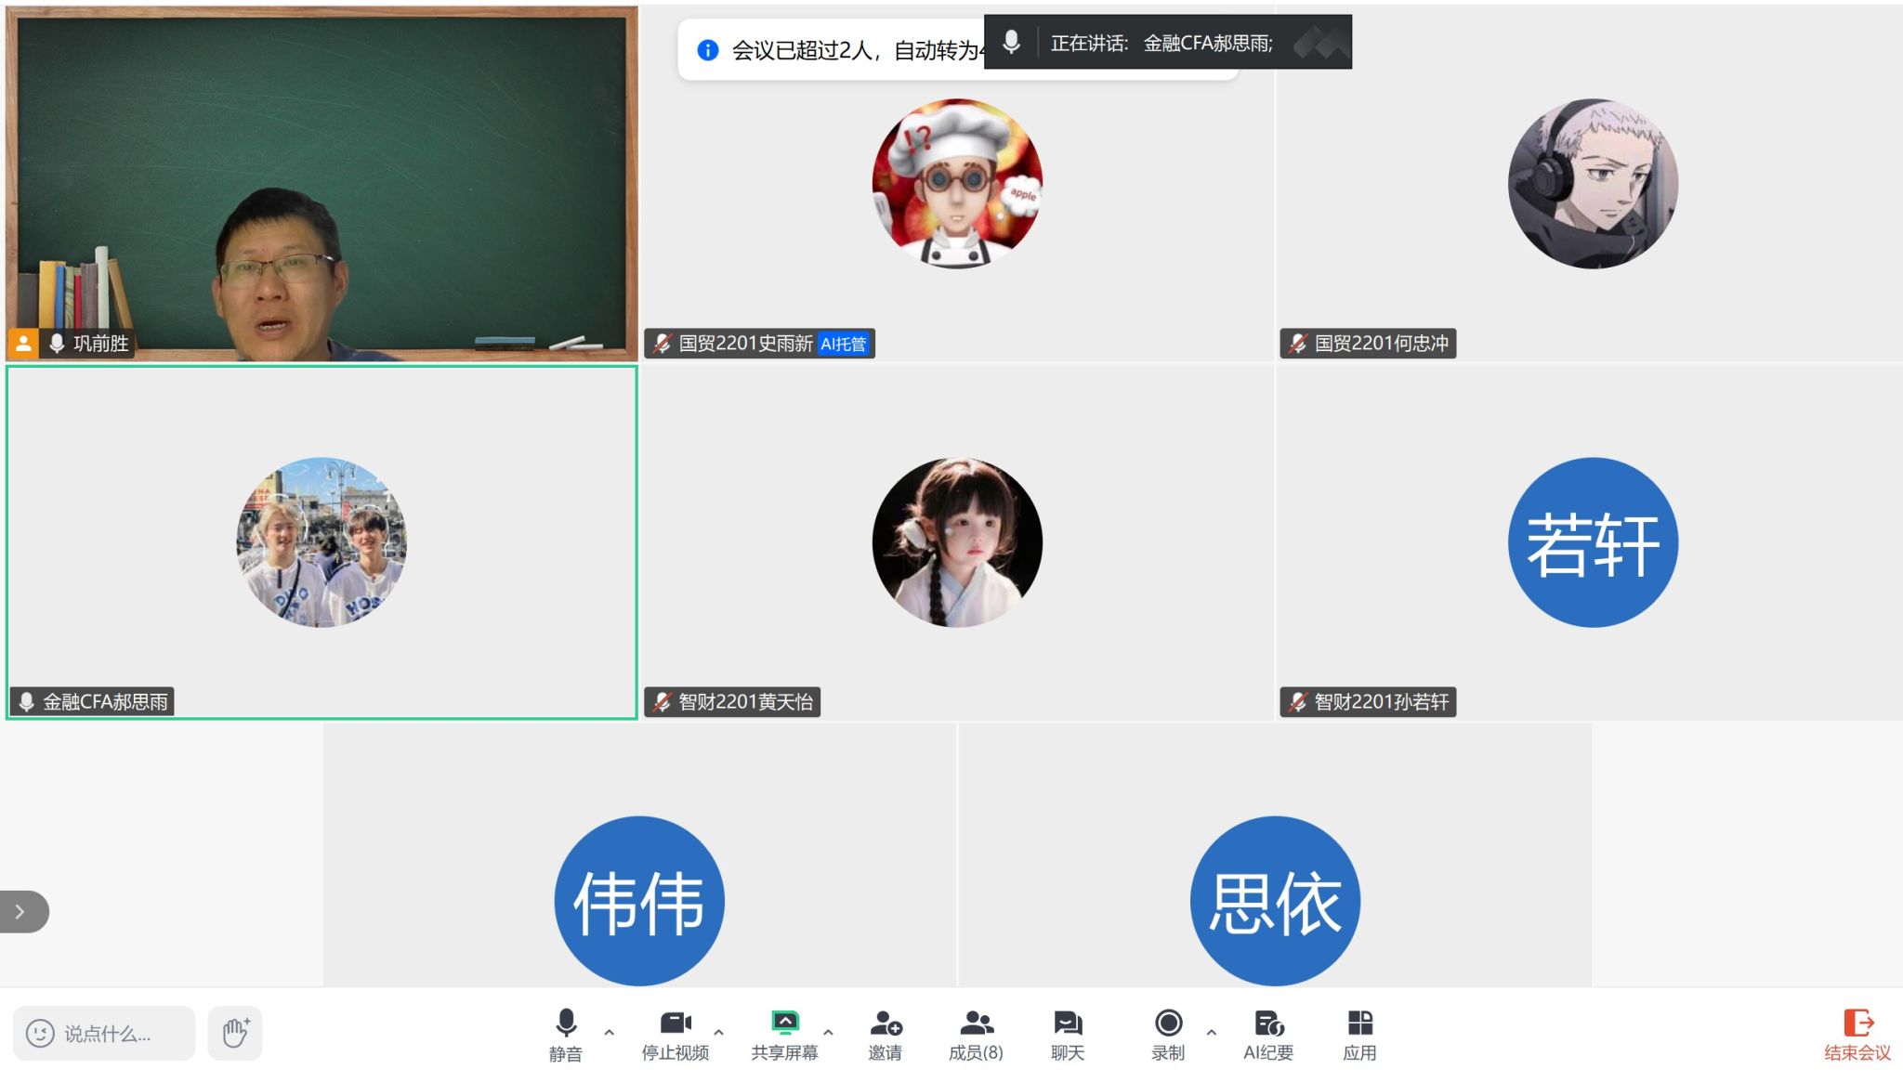Screen dimensions: 1903x1082
Task: Open the Invite participants icon
Action: 885,1024
